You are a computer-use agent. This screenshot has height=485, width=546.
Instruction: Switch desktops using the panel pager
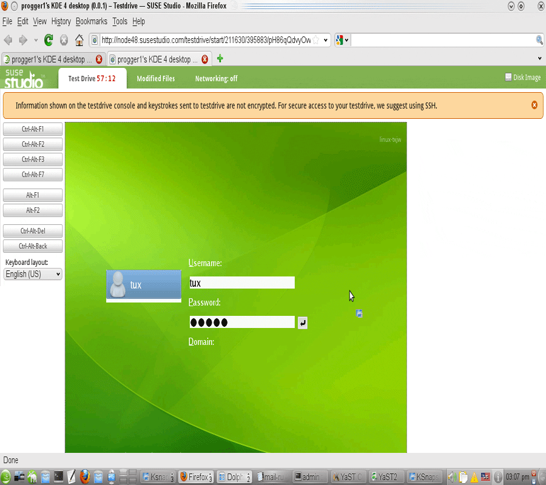click(x=128, y=477)
